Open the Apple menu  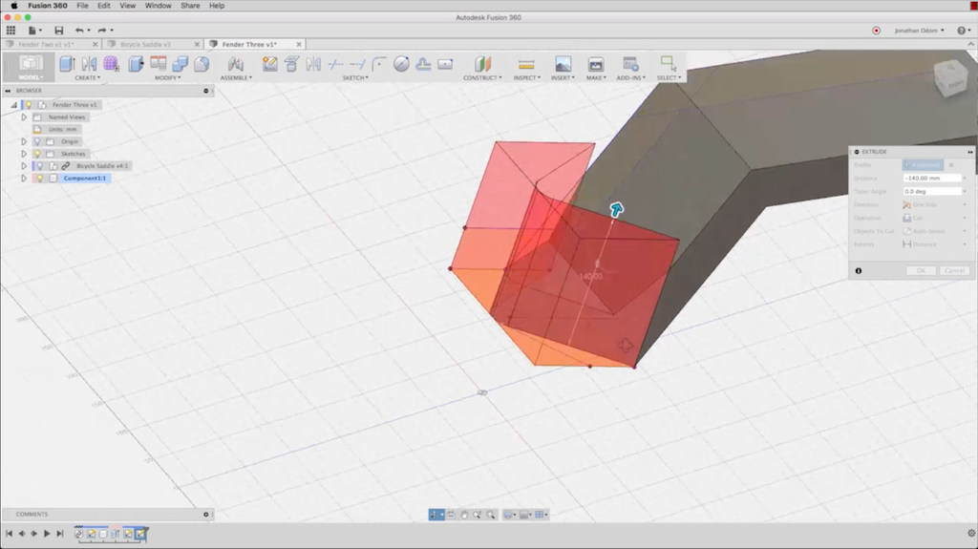pyautogui.click(x=13, y=6)
